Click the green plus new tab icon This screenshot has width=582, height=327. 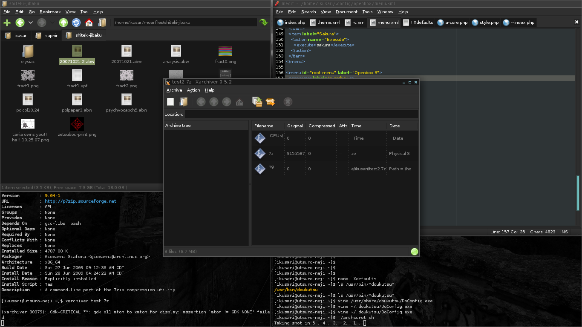[x=7, y=23]
